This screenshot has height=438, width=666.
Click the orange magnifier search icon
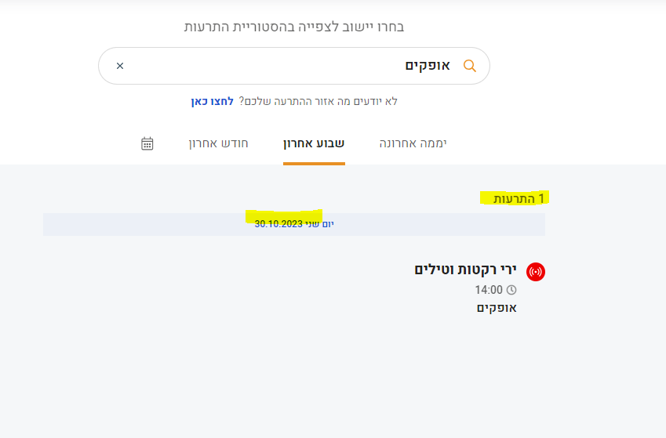(x=470, y=66)
